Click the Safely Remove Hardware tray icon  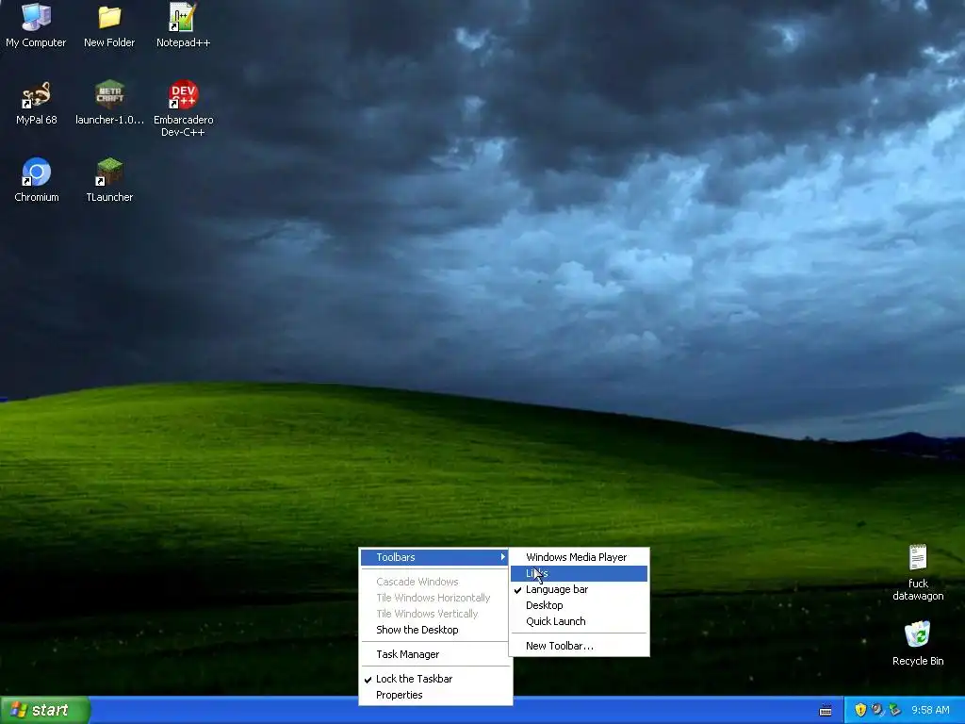click(894, 710)
